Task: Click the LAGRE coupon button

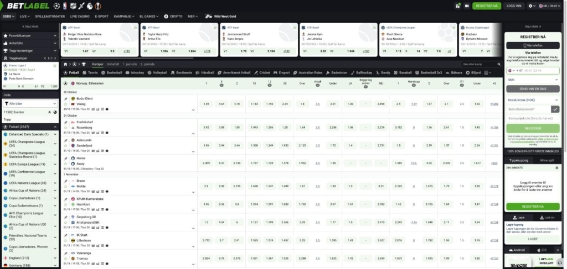Action: coord(533,239)
